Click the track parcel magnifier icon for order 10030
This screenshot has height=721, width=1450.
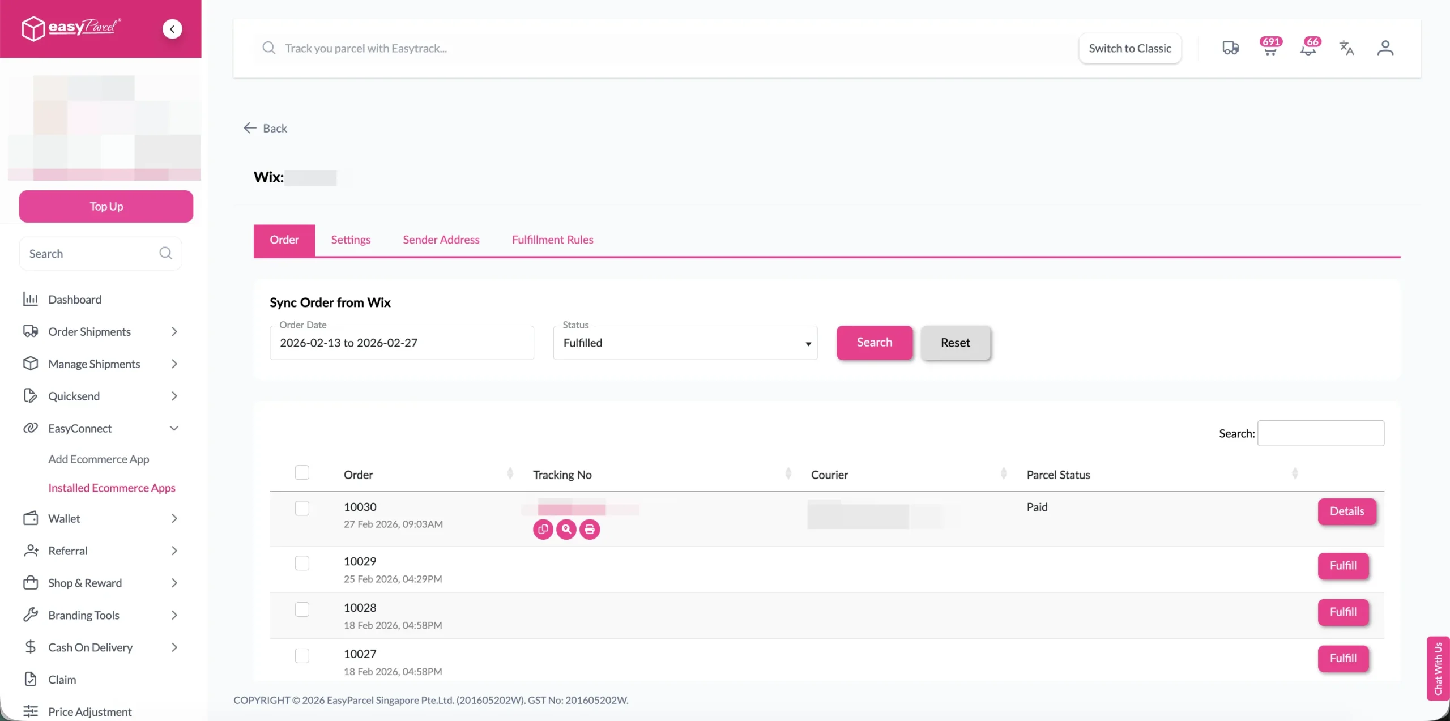click(x=566, y=529)
